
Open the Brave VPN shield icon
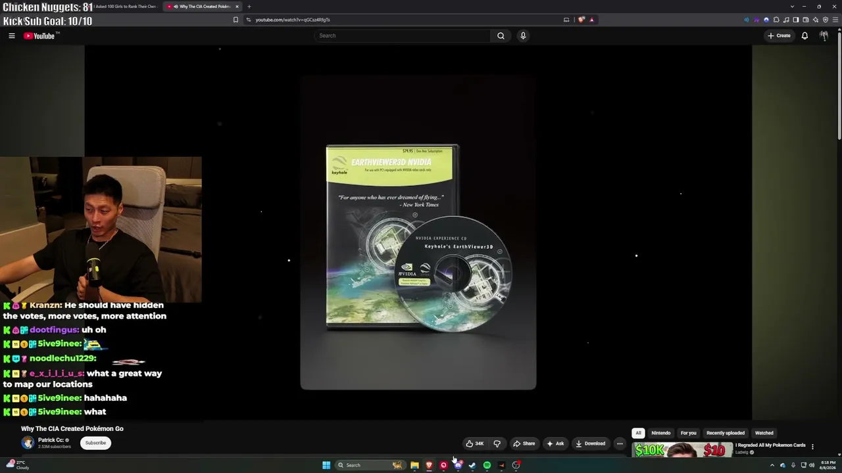pos(826,20)
